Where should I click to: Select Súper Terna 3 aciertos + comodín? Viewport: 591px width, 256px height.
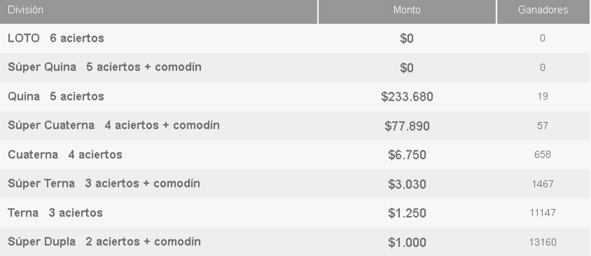pos(103,184)
